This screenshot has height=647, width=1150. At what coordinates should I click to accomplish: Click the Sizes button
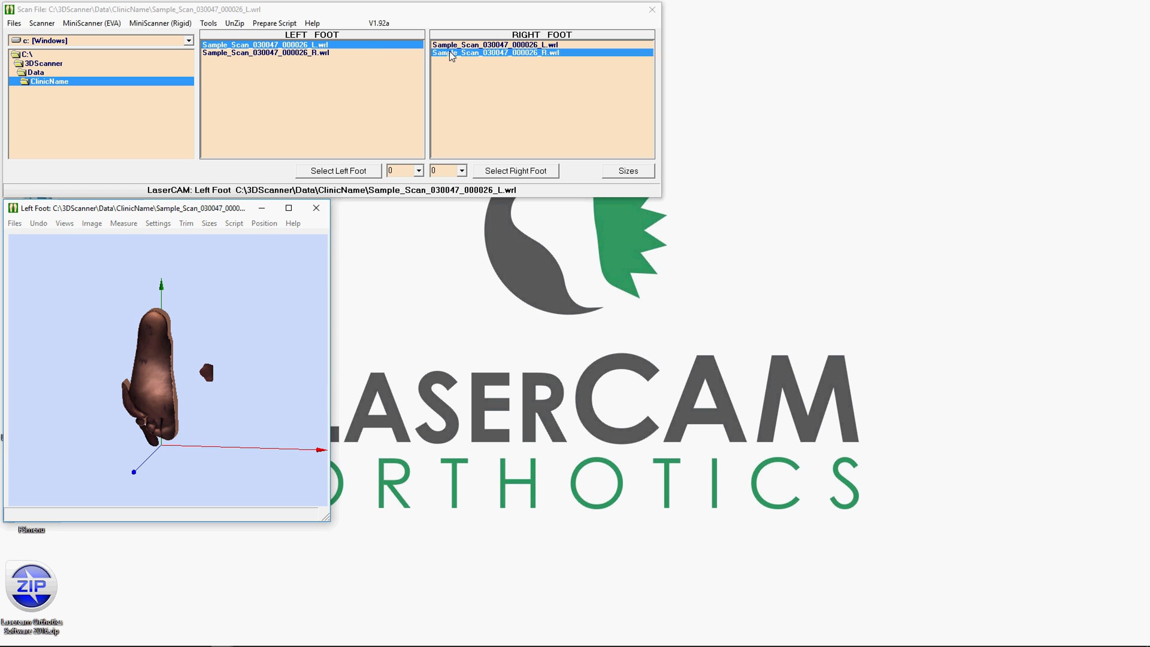point(628,171)
